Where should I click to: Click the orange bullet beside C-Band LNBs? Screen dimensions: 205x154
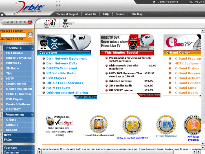pos(170,88)
